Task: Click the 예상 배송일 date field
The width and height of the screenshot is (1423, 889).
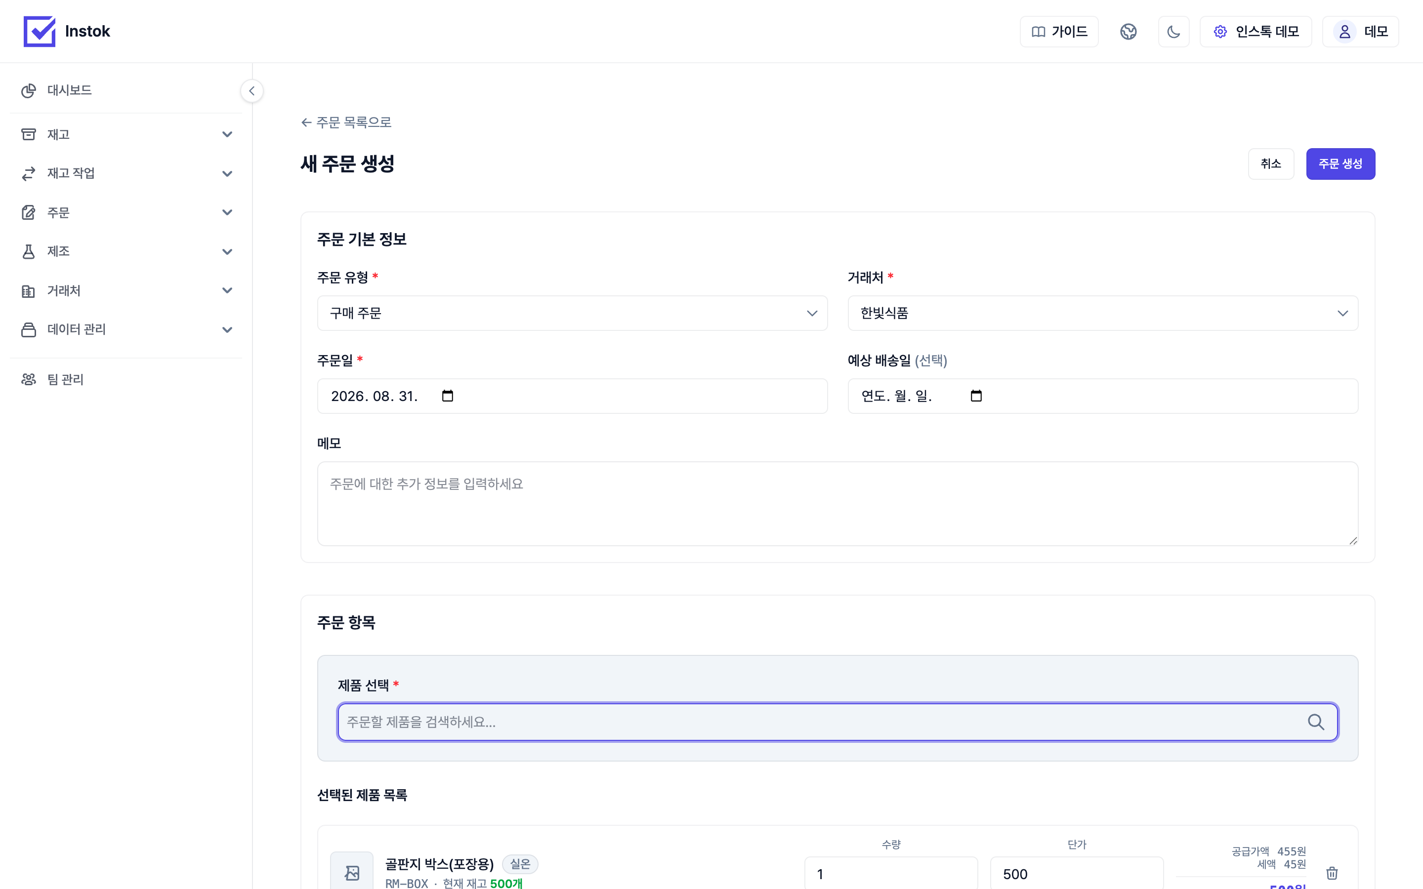Action: 1102,396
